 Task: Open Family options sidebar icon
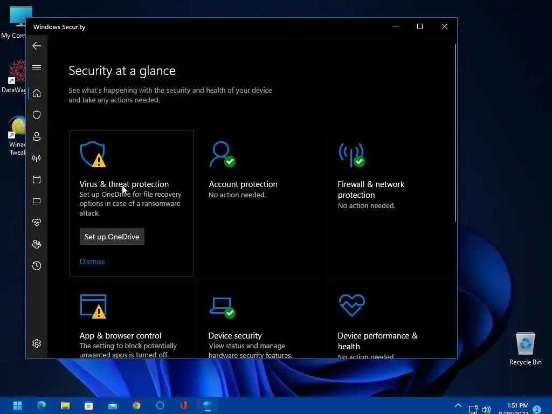(x=37, y=244)
